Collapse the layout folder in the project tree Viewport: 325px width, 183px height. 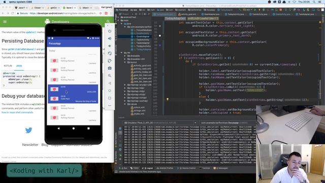tap(125, 62)
